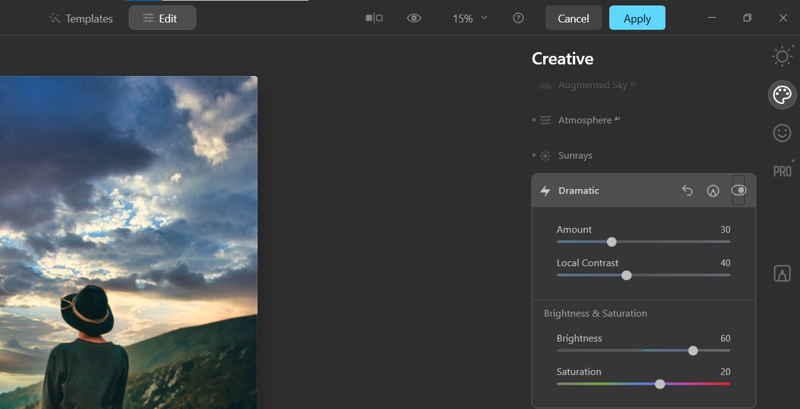
Task: Open the masking tool for Dramatic
Action: tap(713, 190)
